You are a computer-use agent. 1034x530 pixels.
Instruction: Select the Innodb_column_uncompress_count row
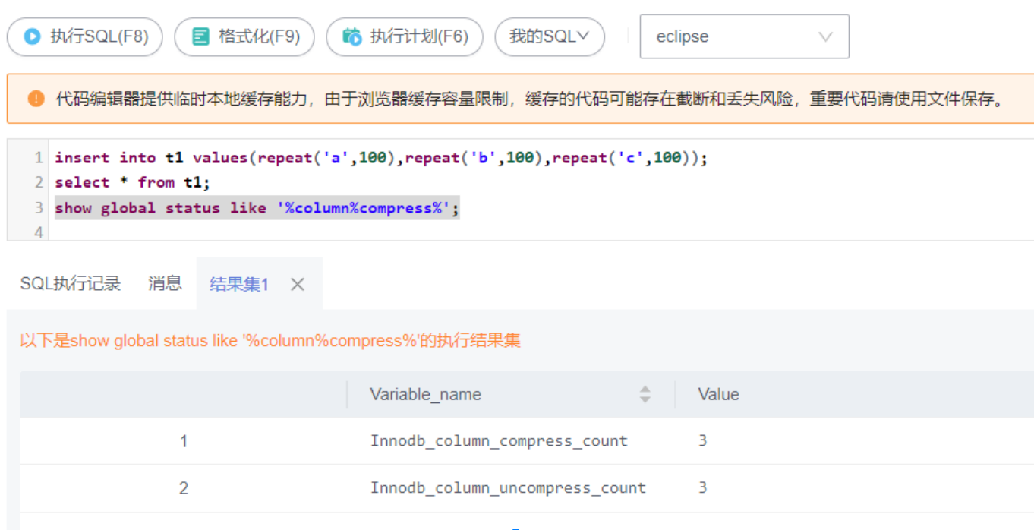tap(508, 487)
